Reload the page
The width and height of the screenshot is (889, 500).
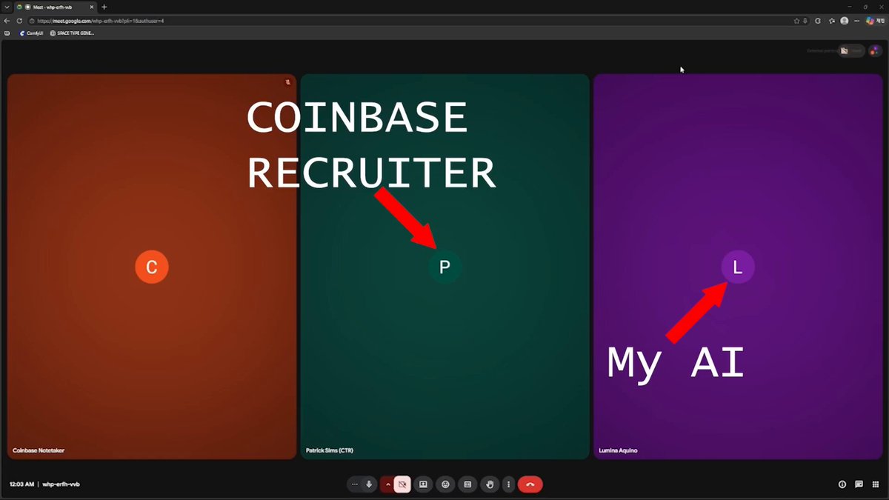[x=19, y=21]
